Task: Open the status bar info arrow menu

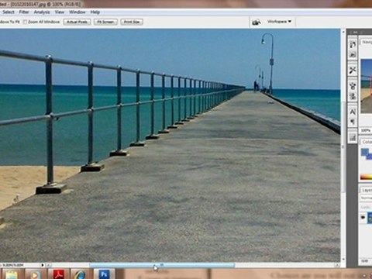Action: click(43, 265)
